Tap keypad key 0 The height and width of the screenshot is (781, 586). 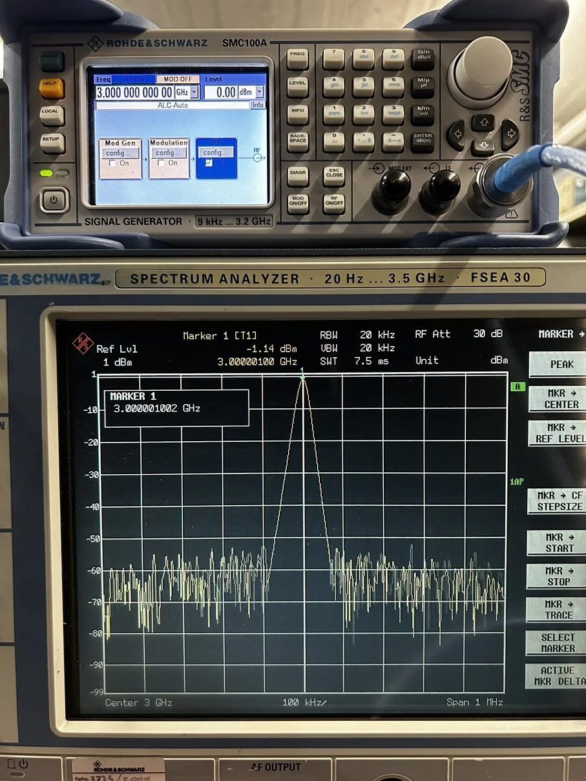point(334,141)
